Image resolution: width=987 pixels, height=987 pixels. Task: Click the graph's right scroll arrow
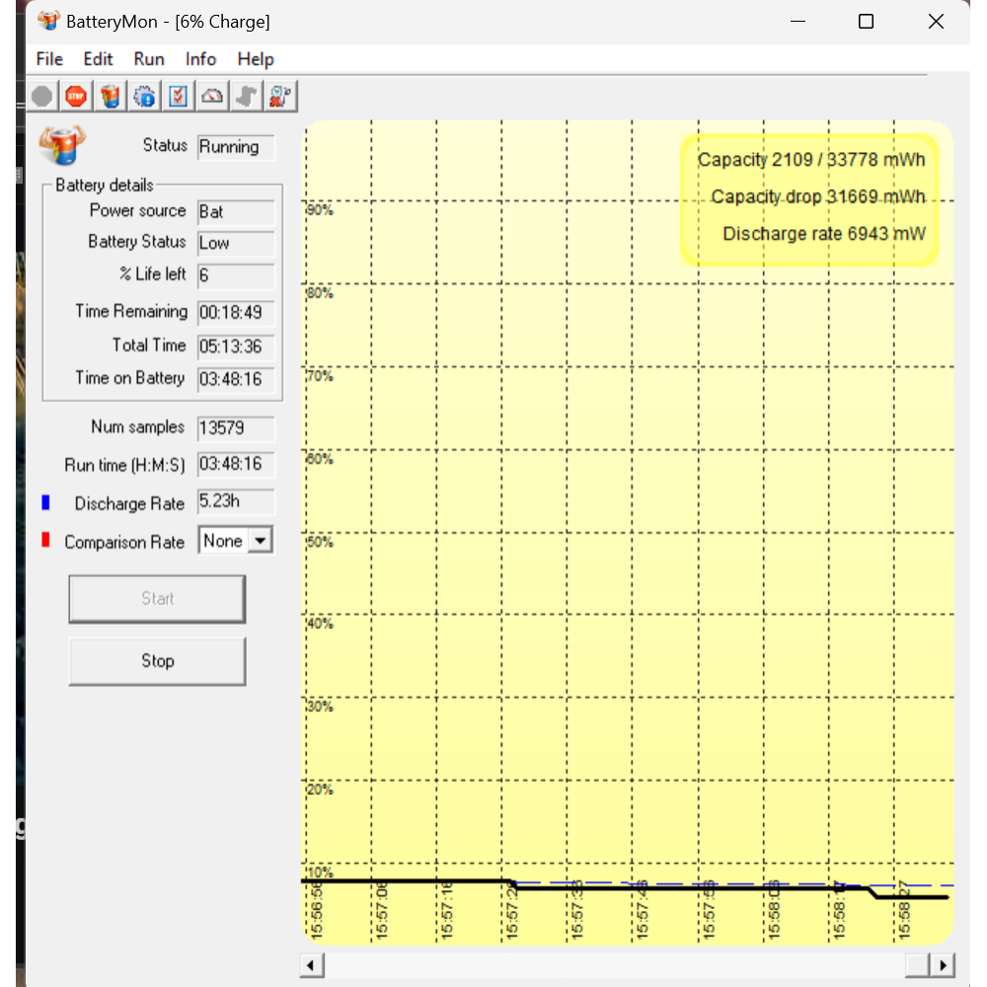point(944,965)
